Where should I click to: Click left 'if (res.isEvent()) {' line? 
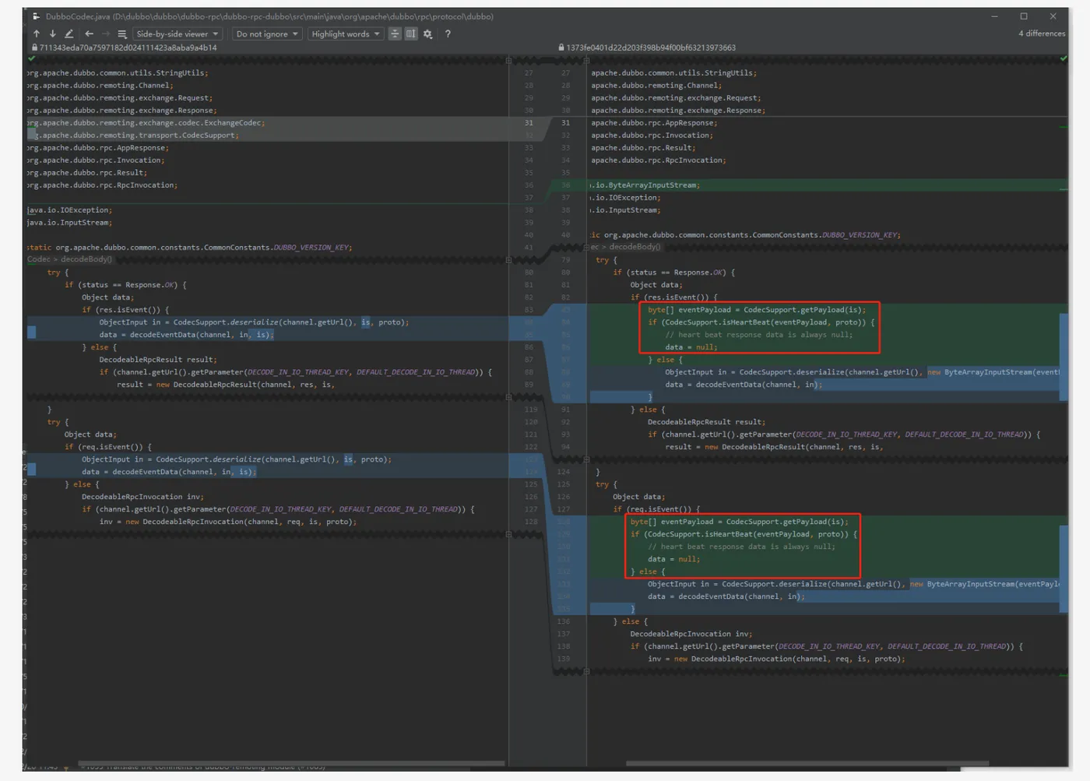click(x=125, y=310)
